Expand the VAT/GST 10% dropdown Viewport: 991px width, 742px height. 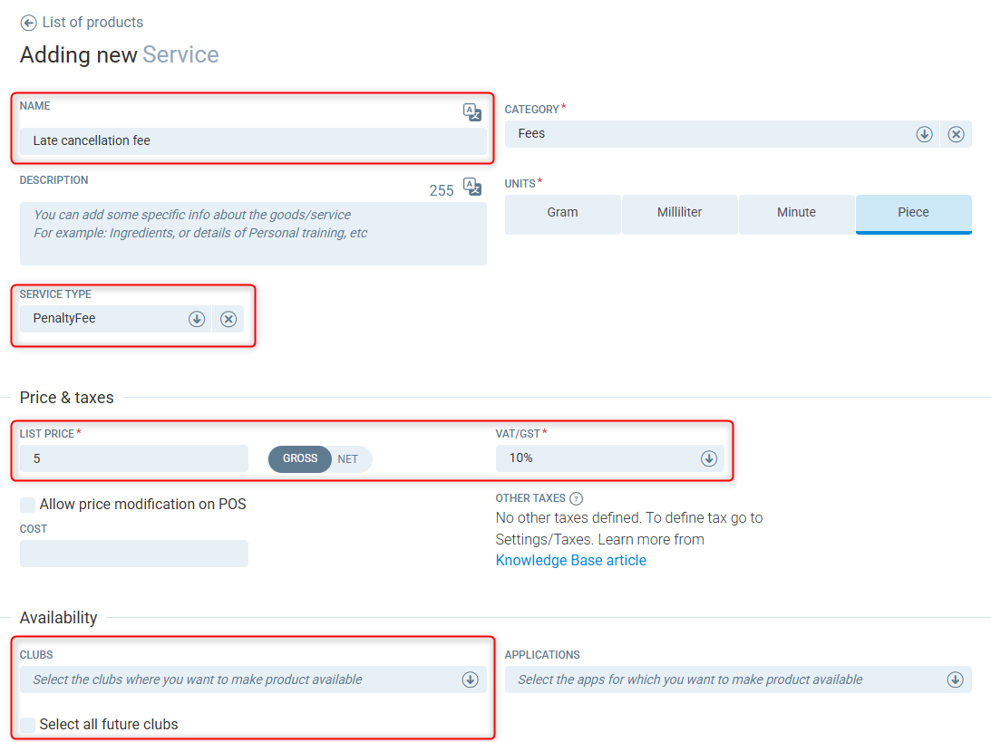click(x=709, y=458)
